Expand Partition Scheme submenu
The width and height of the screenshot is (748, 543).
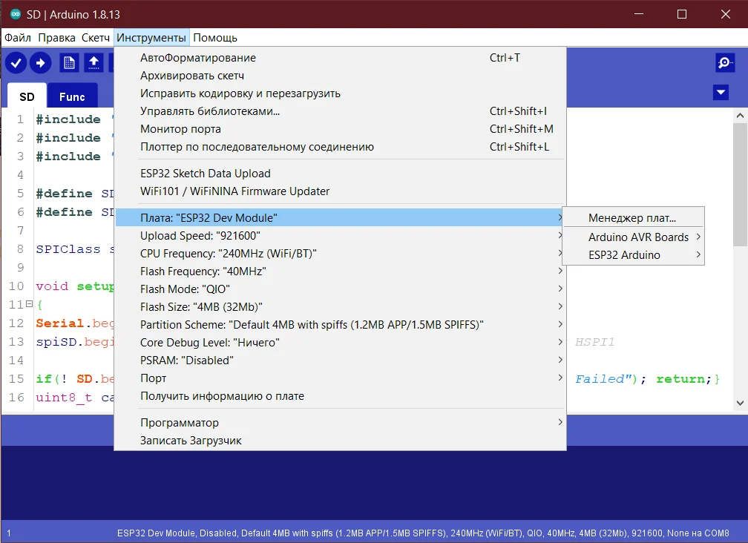pos(341,325)
